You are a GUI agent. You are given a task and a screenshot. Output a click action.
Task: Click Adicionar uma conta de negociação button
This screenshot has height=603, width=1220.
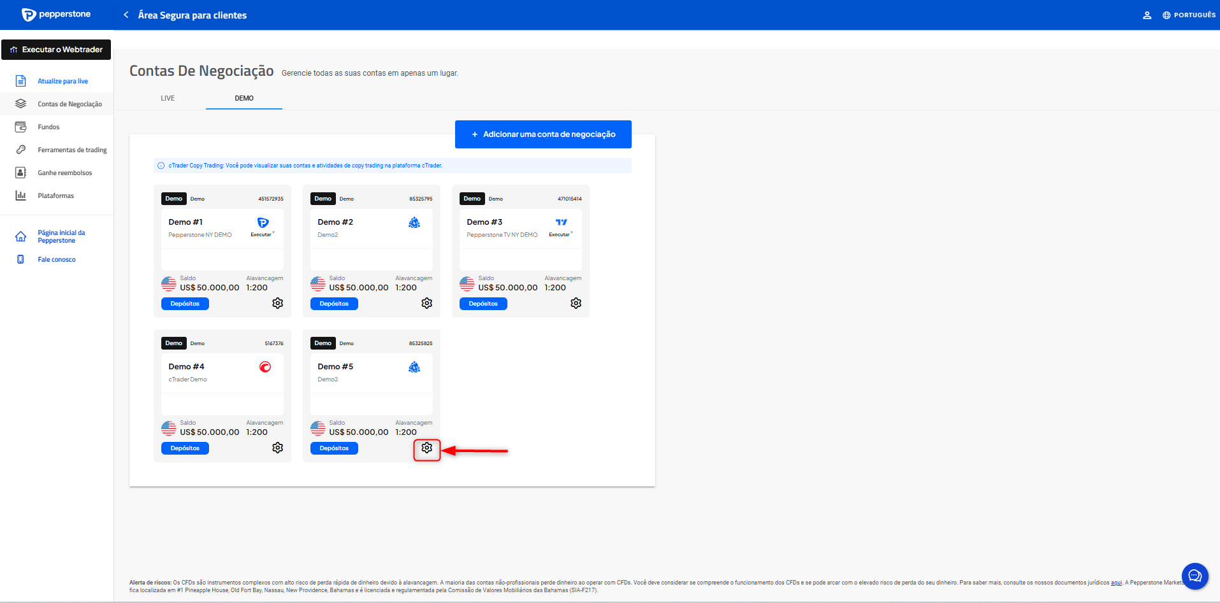543,134
